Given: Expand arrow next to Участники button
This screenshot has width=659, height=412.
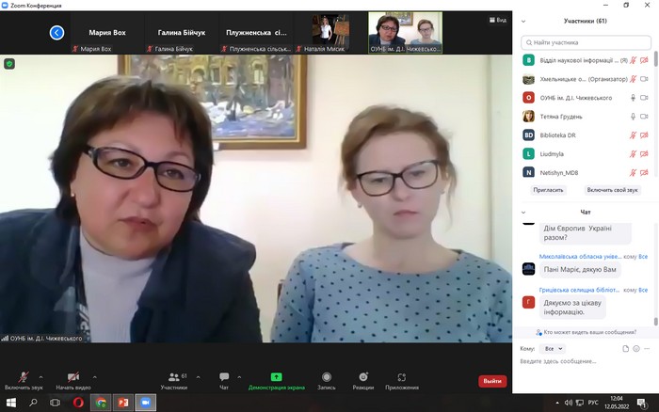Looking at the screenshot, I should tap(199, 377).
